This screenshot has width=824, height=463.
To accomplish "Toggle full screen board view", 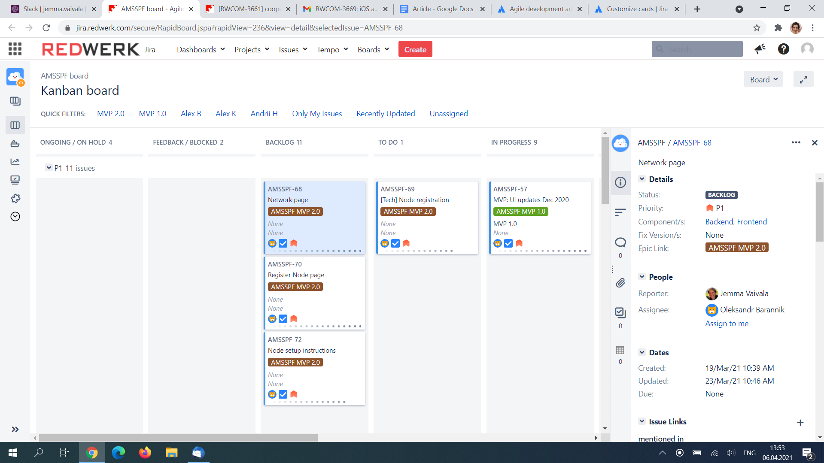I will point(803,79).
